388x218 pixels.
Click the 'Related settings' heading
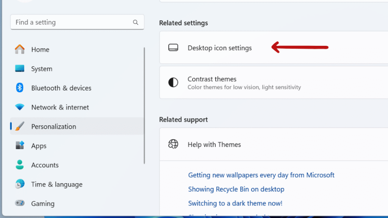[183, 23]
